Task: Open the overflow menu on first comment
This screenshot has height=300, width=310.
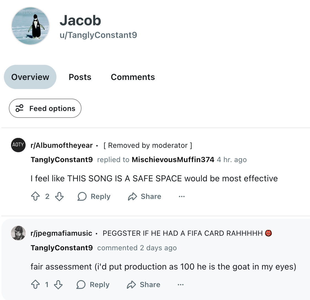Action: point(181,196)
